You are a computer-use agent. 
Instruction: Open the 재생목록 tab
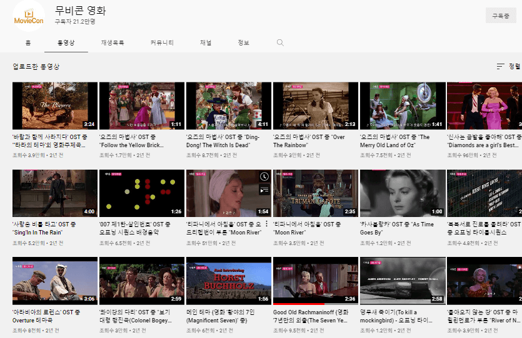click(x=113, y=42)
